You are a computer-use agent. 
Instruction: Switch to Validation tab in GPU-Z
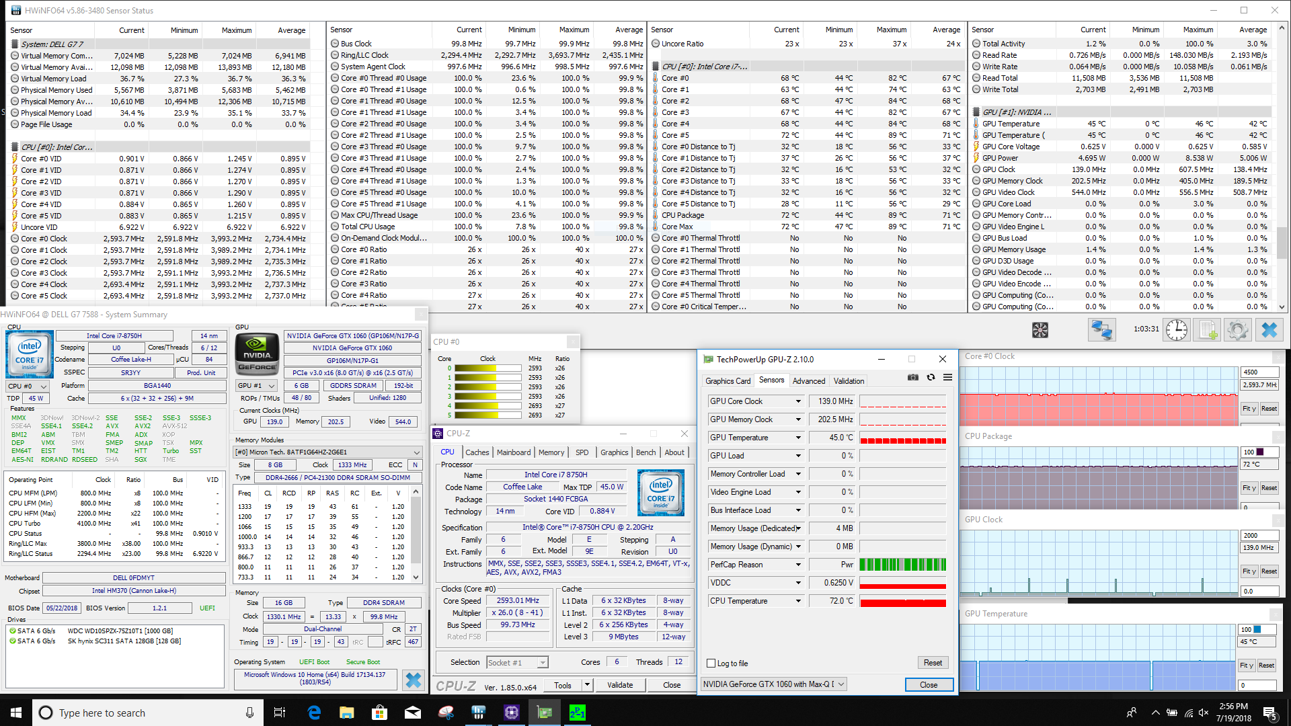point(849,380)
